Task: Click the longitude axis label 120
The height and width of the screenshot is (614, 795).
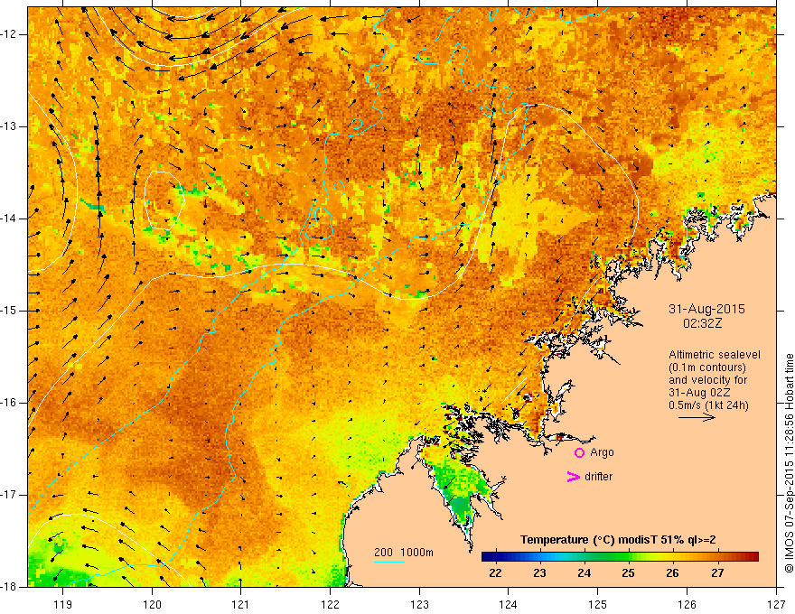Action: click(x=152, y=604)
